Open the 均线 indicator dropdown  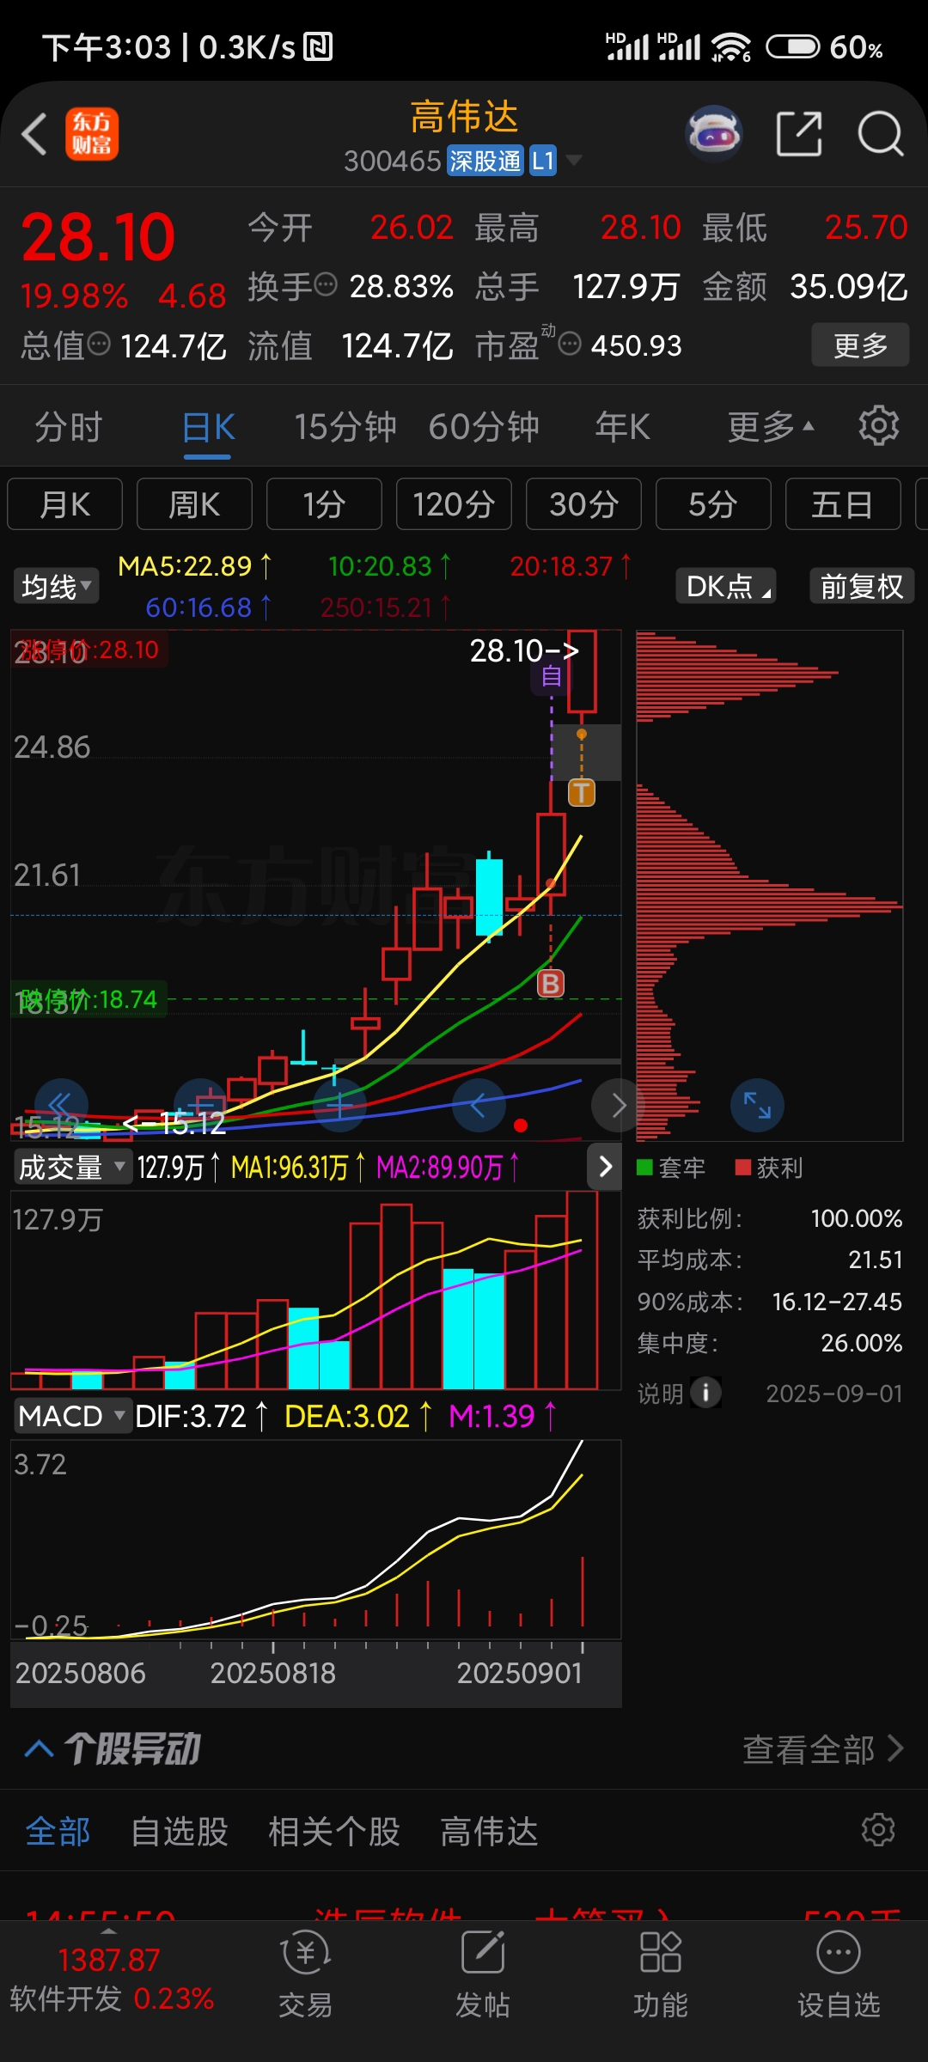pos(56,587)
